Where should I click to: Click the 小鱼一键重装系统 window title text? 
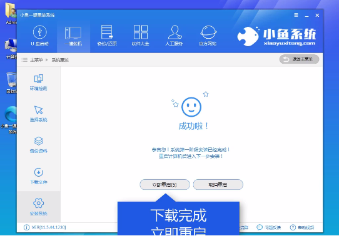[37, 15]
